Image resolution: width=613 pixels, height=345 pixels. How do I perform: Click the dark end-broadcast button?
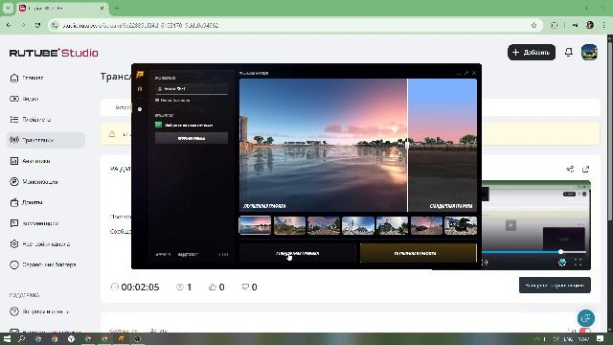tap(555, 286)
